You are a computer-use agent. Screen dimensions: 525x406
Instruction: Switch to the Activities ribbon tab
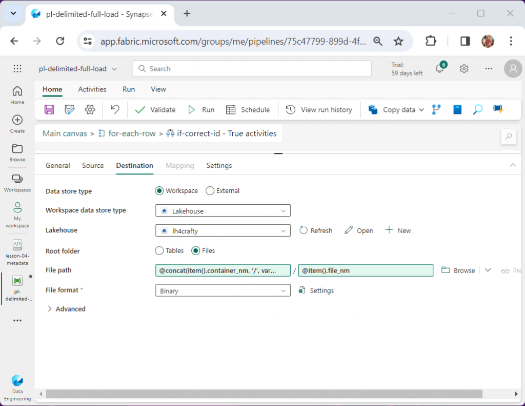tap(92, 89)
